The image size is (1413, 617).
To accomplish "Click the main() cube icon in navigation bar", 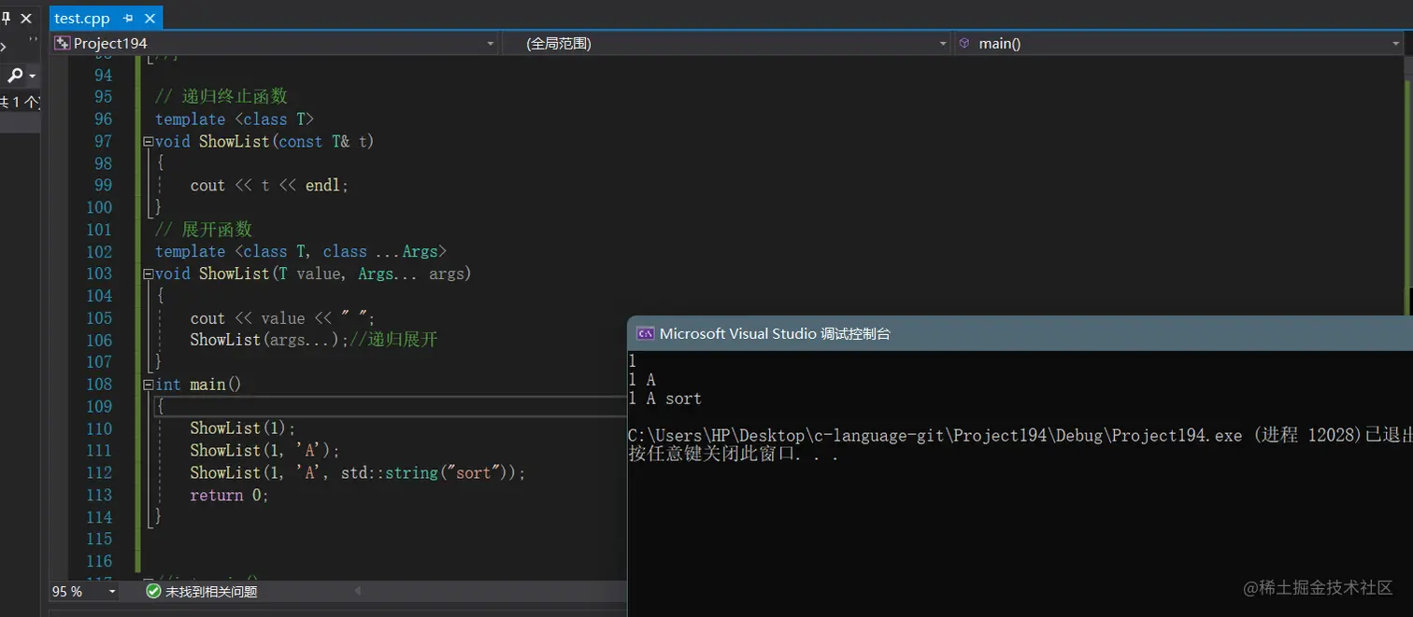I will 964,43.
